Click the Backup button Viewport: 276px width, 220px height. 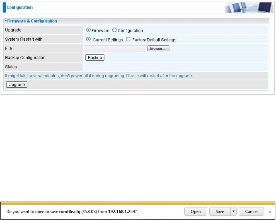(95, 58)
